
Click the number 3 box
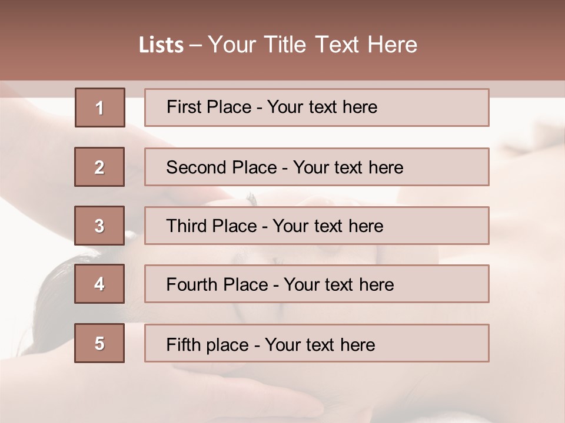[x=99, y=226]
